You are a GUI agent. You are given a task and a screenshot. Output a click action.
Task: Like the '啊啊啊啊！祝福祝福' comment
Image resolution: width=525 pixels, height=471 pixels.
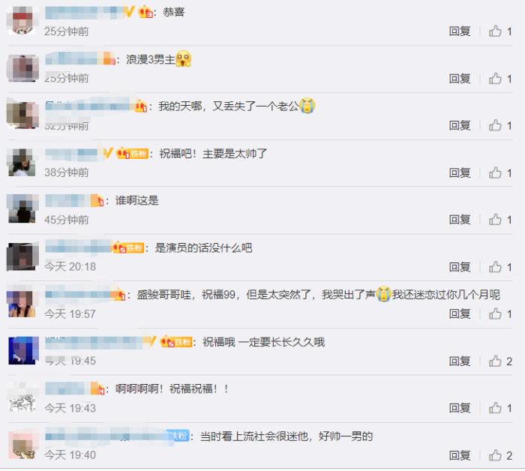pyautogui.click(x=495, y=408)
